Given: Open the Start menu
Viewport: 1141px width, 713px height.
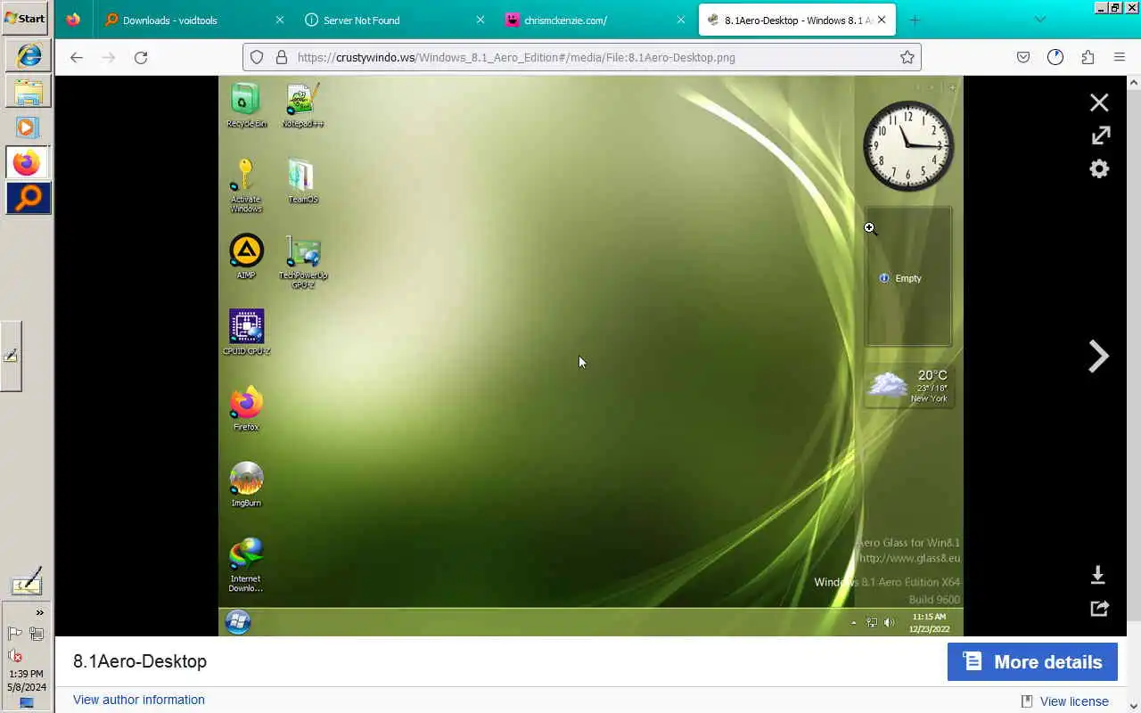Looking at the screenshot, I should click(x=25, y=18).
